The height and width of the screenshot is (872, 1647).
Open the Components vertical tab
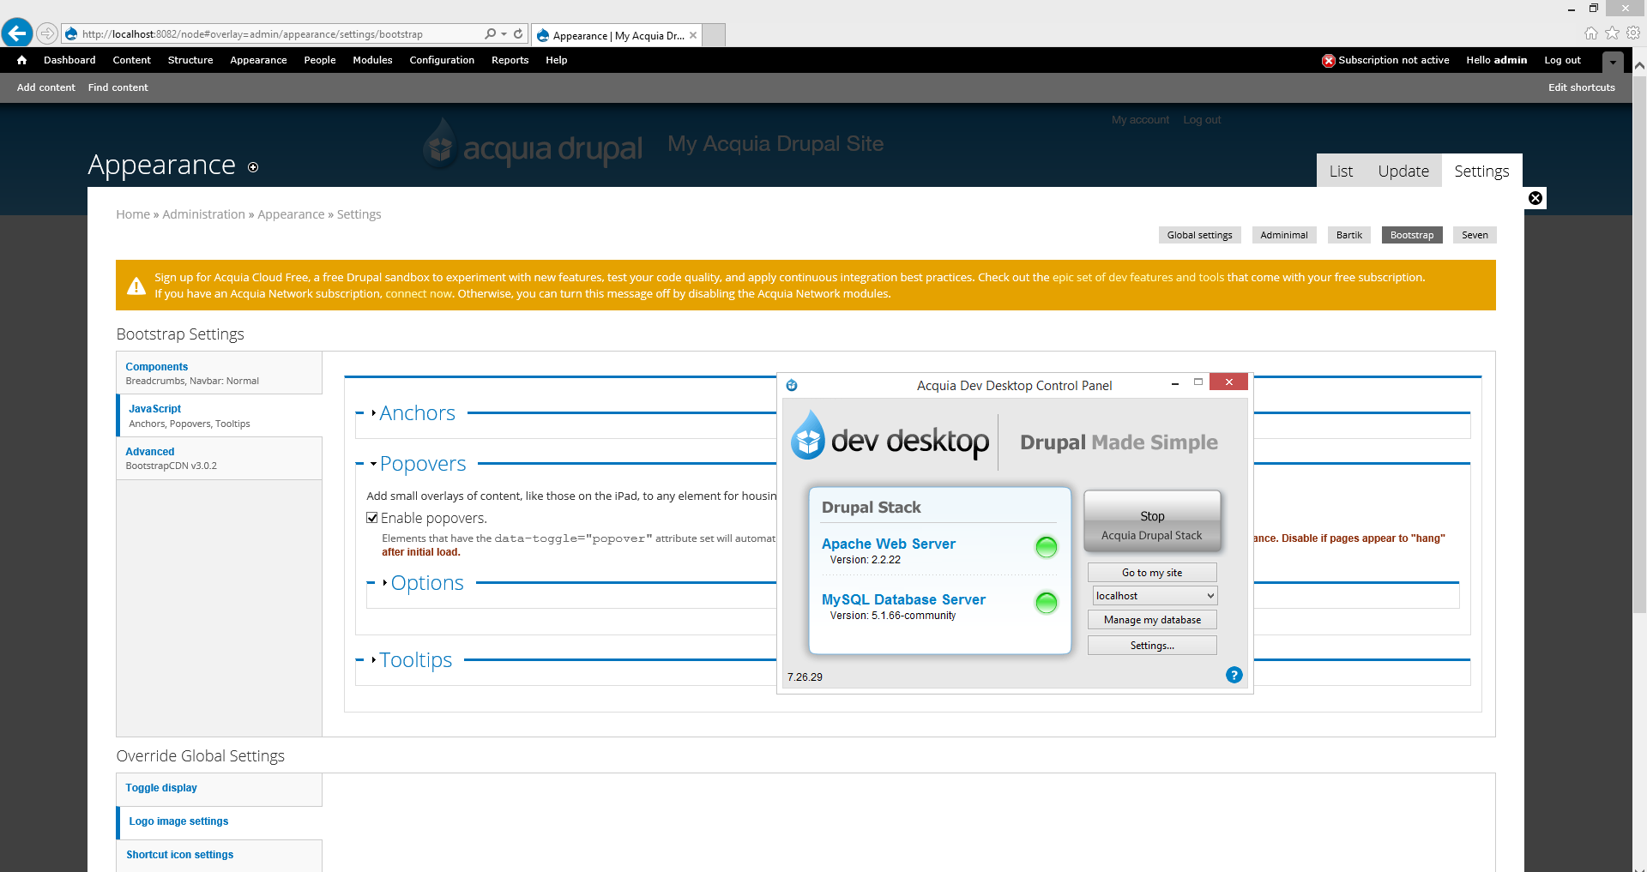click(220, 373)
